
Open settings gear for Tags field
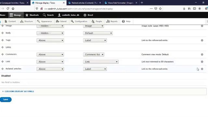click(x=202, y=40)
